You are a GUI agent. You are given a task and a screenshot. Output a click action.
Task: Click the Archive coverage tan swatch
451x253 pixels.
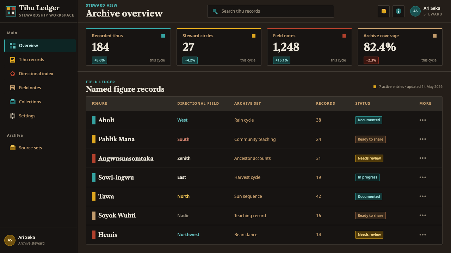[435, 36]
